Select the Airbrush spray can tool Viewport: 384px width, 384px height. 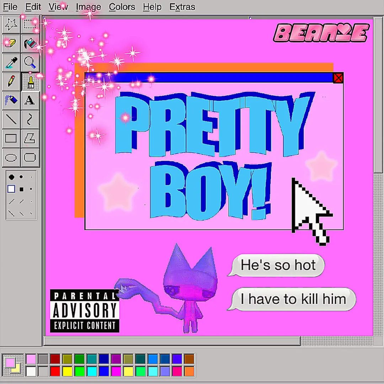click(11, 100)
